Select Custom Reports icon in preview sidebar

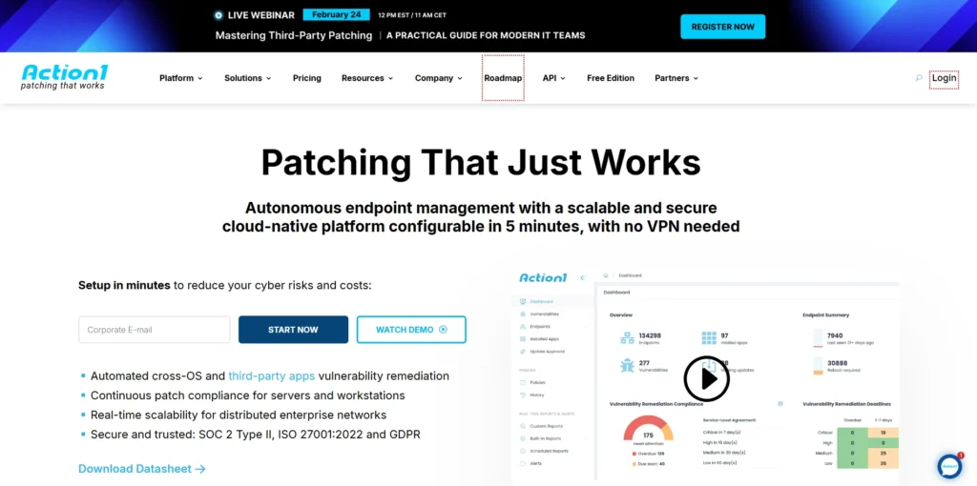[x=522, y=426]
